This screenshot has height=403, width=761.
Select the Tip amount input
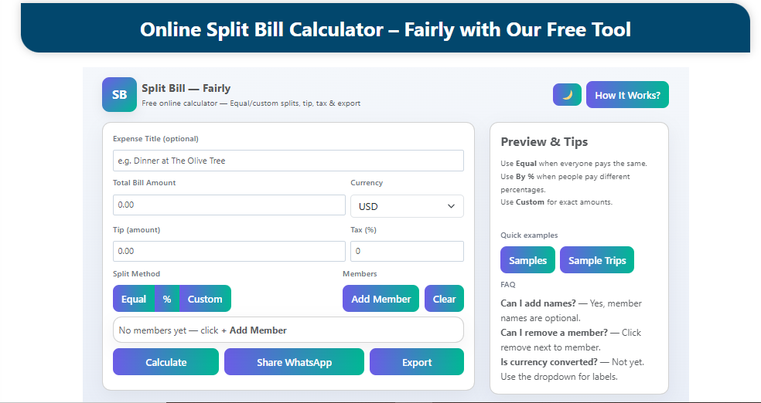coord(229,251)
